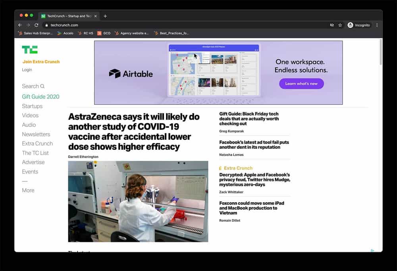
Task: Go back with the browser back arrow
Action: (20, 25)
